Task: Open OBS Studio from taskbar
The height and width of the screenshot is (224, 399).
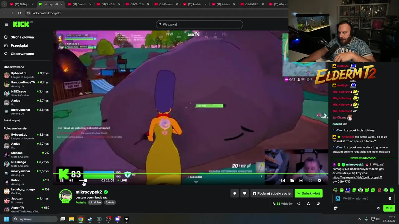Action: point(108,219)
